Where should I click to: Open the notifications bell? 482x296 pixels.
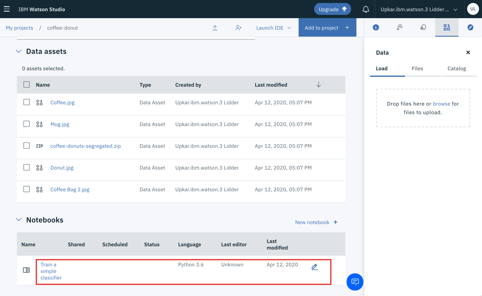click(x=365, y=9)
